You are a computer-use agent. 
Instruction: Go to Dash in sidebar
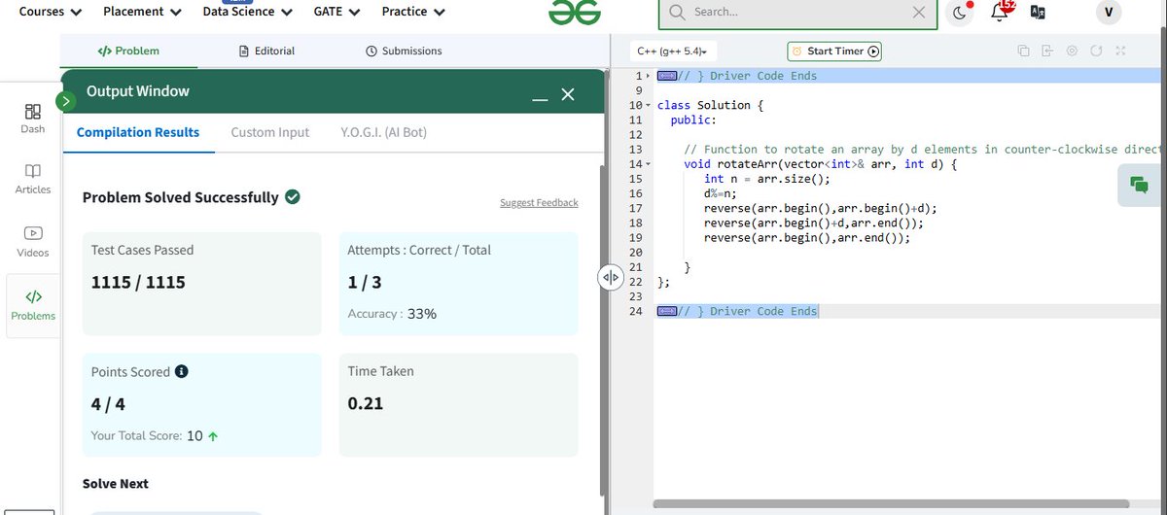click(x=33, y=118)
